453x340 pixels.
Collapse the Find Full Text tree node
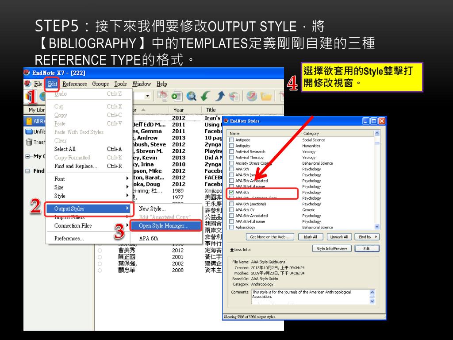point(27,171)
